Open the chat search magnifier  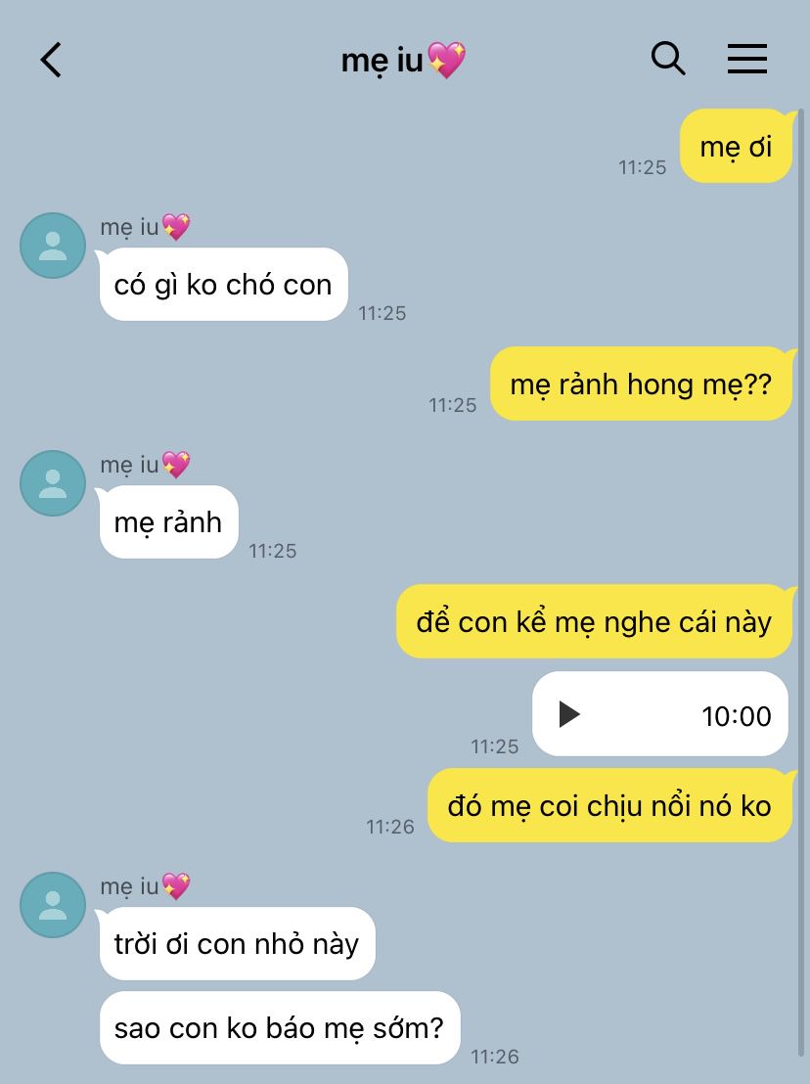click(667, 59)
